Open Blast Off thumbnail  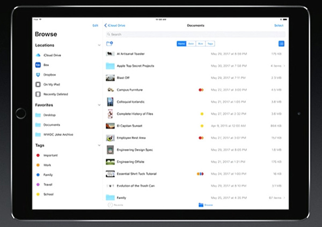[x=110, y=78]
